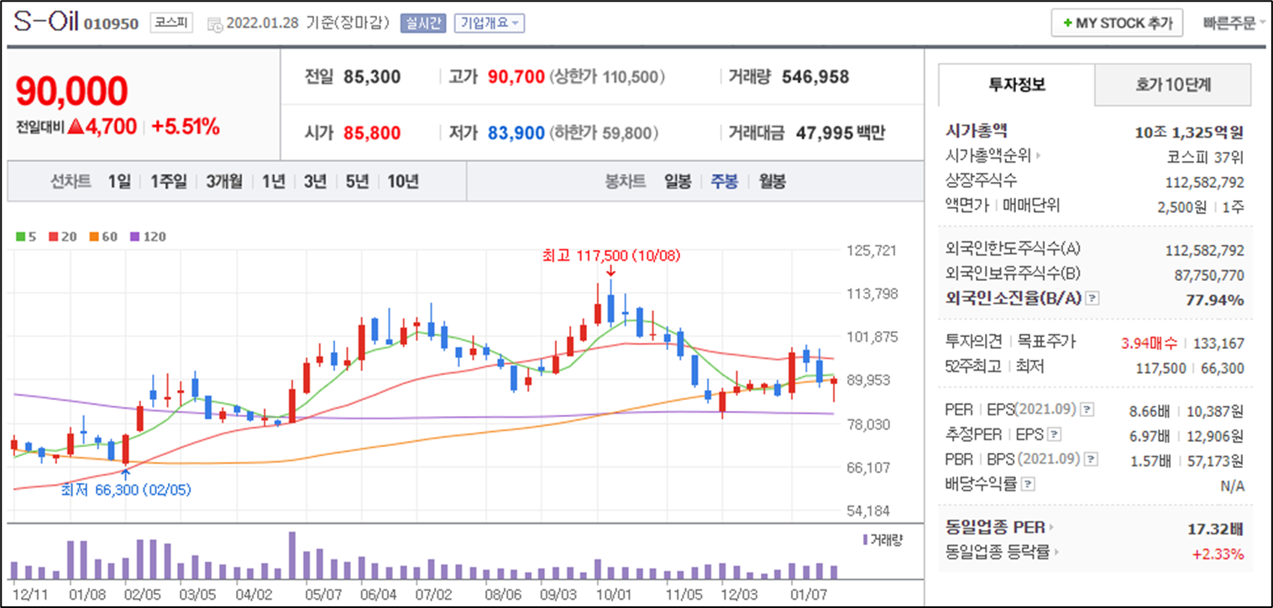
Task: Click the current price 90,000
Action: pos(71,91)
